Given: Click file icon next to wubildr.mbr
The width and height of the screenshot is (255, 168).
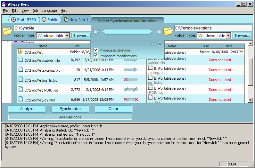Looking at the screenshot, I should click(21, 59).
